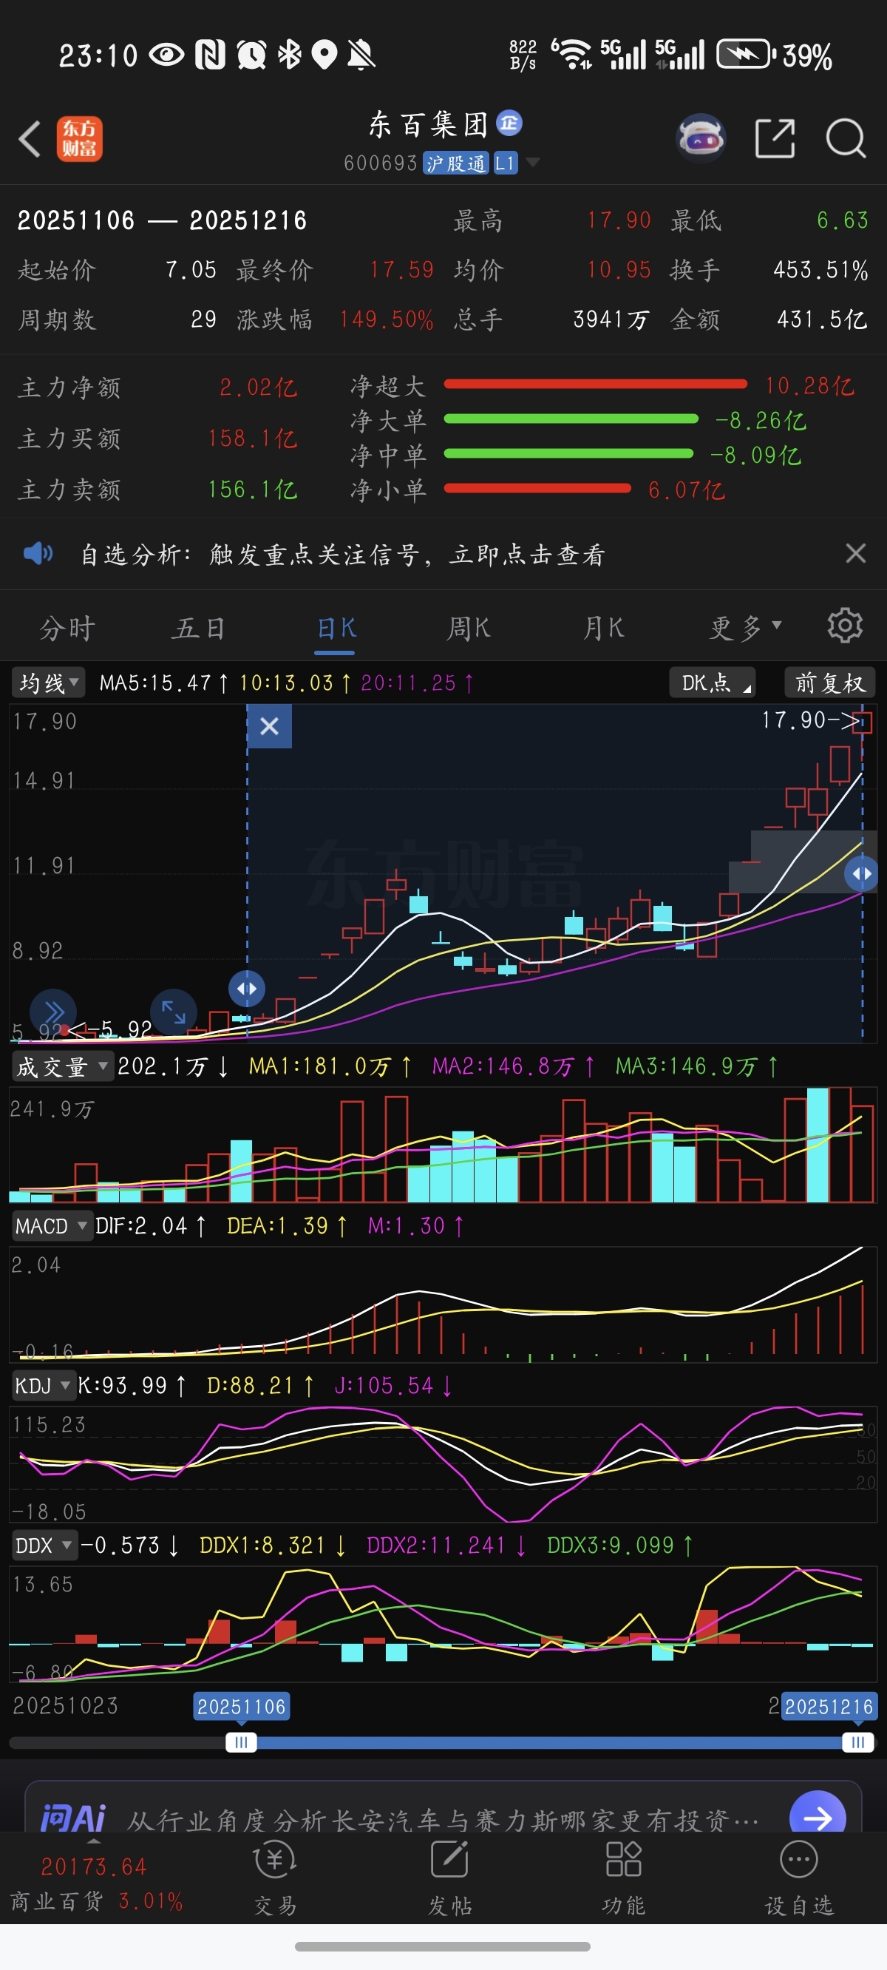Tap the DDX1:8.321 reading
Image resolution: width=887 pixels, height=1970 pixels.
point(273,1546)
